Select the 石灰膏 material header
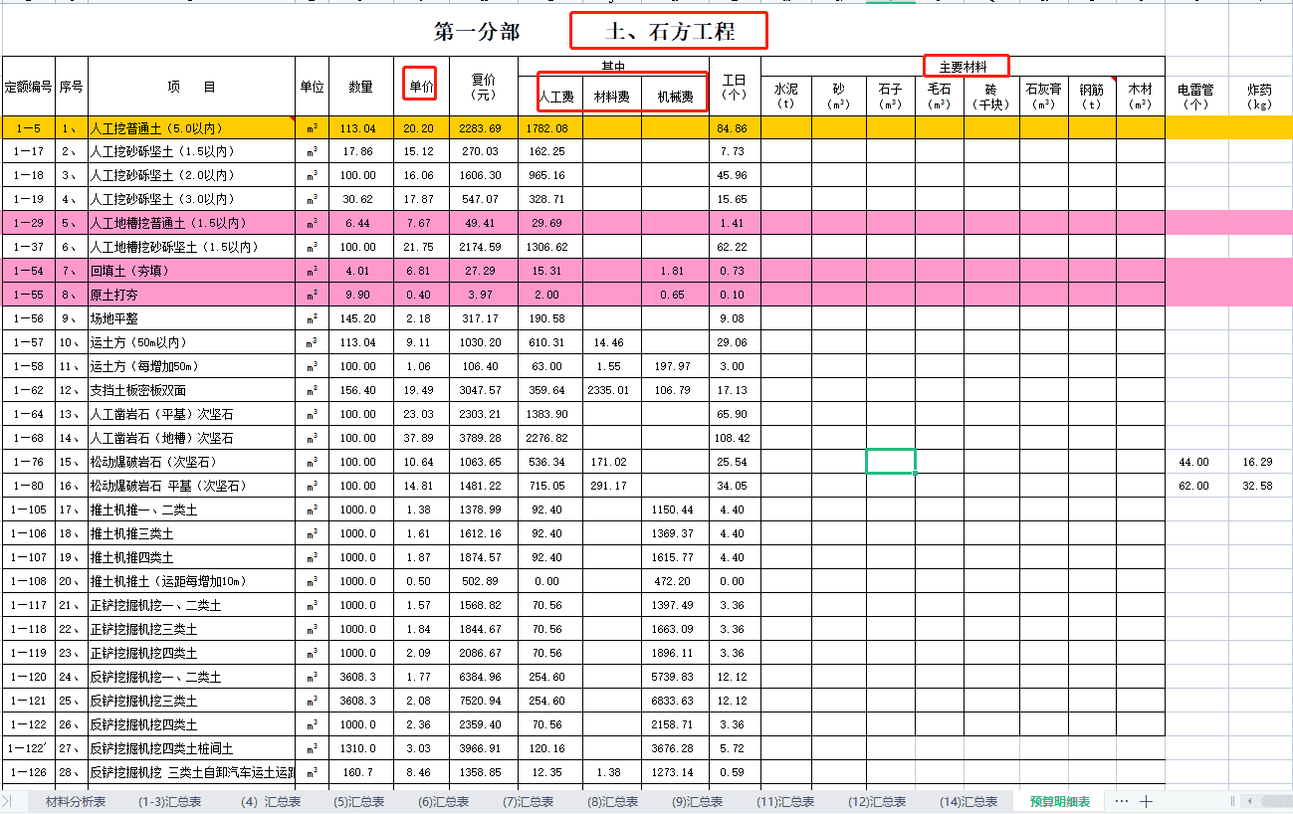Viewport: 1293px width, 814px height. click(x=1043, y=97)
